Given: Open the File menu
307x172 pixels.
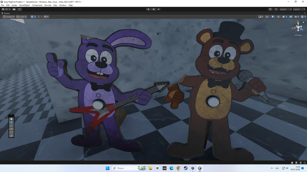Looking at the screenshot, I should [x=2, y=5].
